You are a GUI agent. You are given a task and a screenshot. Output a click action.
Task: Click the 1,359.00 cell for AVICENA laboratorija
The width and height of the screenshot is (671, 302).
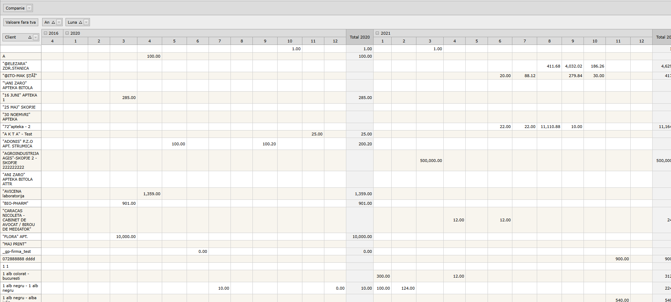coord(151,194)
